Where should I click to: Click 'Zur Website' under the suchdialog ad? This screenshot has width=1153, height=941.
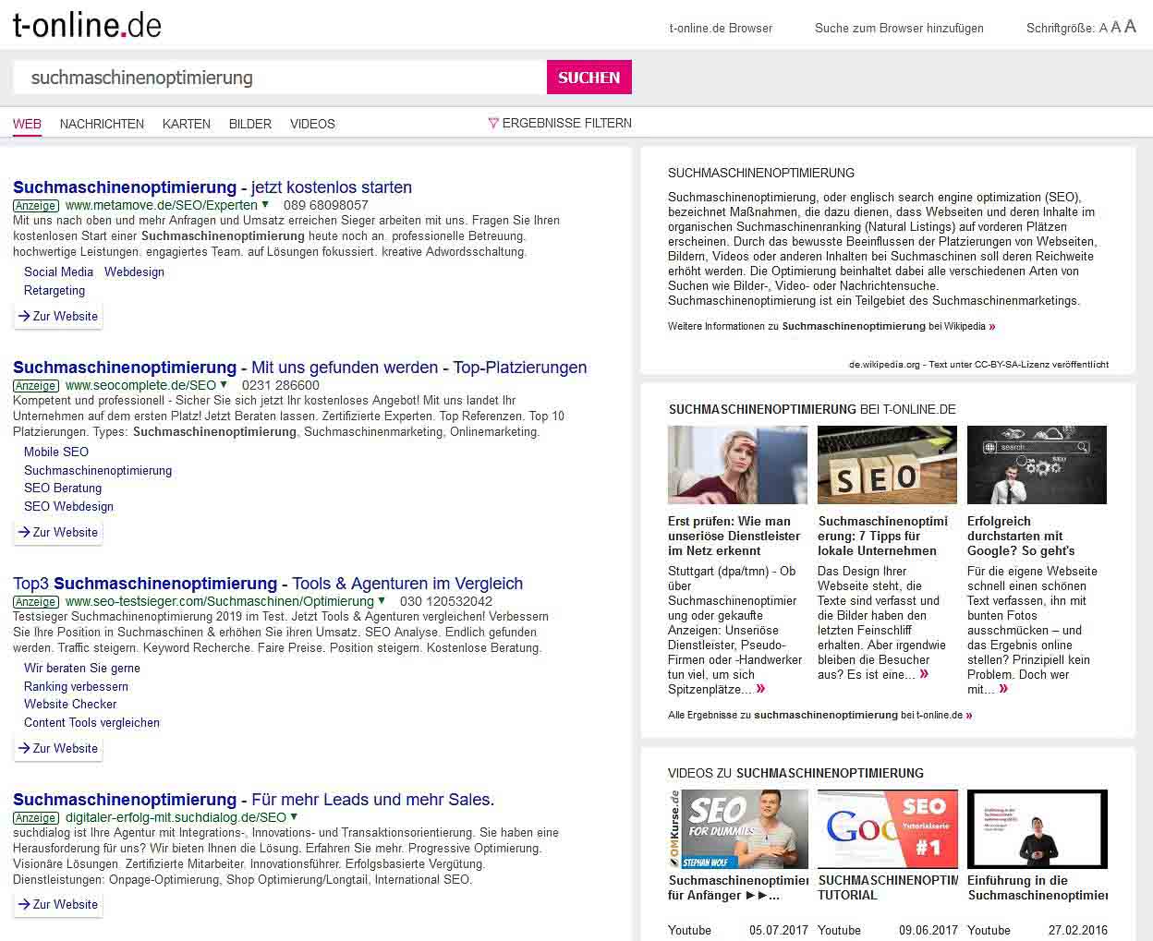pos(57,904)
